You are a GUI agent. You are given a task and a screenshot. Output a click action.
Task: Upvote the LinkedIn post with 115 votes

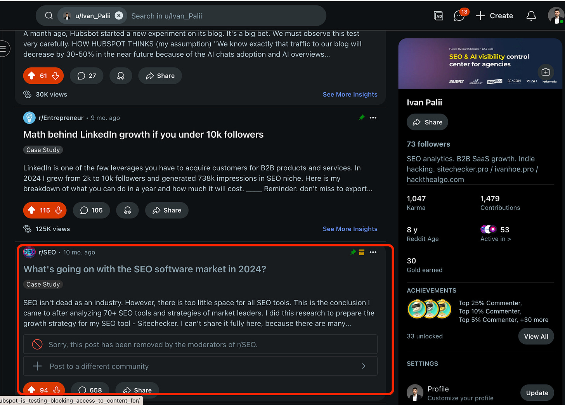(x=32, y=210)
